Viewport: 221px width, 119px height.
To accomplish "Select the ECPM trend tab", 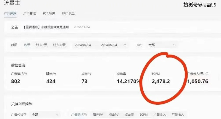I will (x=144, y=115).
